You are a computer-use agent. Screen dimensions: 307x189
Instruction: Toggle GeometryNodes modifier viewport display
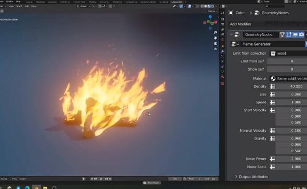[x=295, y=35]
